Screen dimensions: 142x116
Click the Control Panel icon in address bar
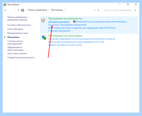[23, 10]
